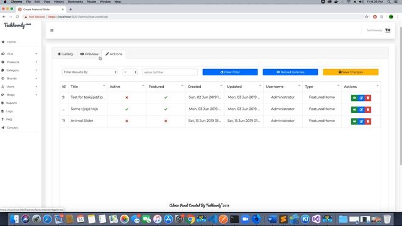Click the Reload Galleries button
The width and height of the screenshot is (402, 226).
[x=290, y=72]
